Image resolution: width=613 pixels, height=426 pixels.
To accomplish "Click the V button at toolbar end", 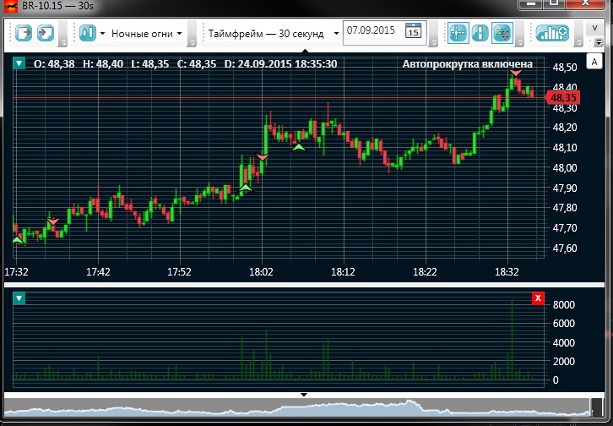I will click(595, 28).
